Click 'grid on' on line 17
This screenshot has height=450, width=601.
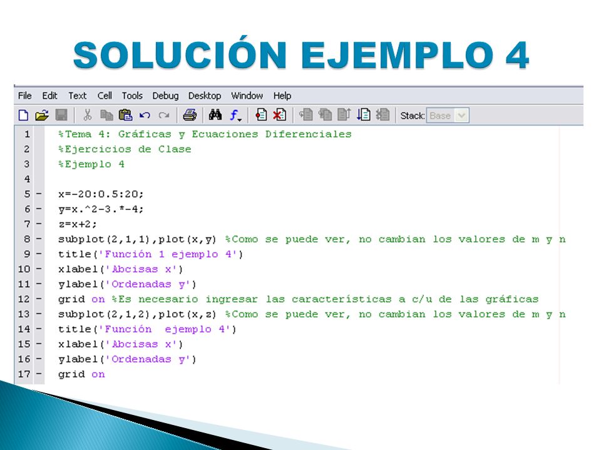click(x=81, y=374)
